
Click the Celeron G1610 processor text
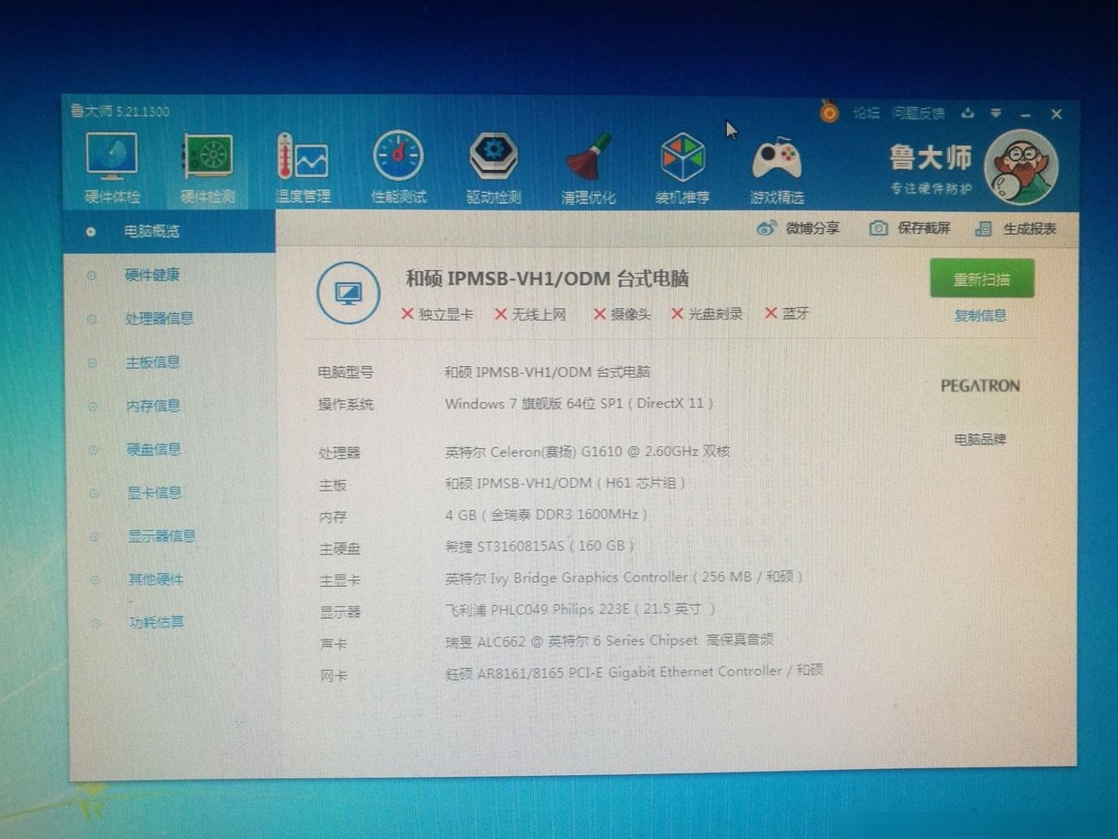[587, 451]
